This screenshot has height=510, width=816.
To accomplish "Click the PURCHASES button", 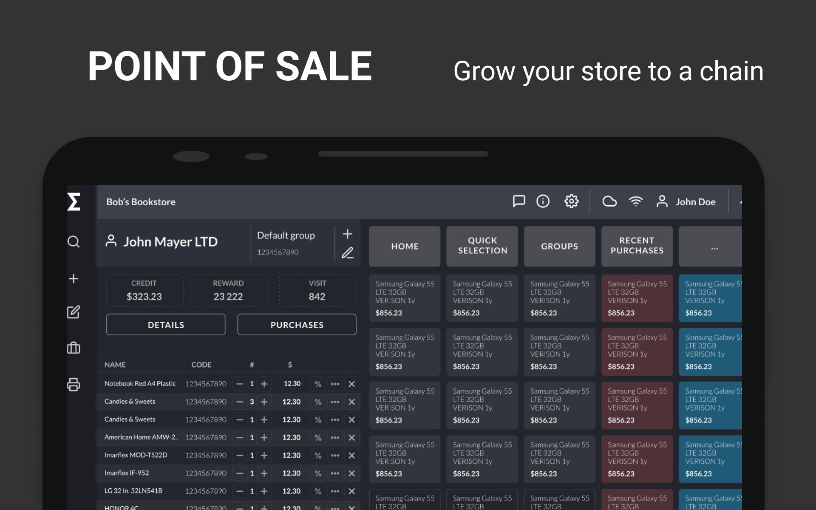I will click(x=297, y=325).
